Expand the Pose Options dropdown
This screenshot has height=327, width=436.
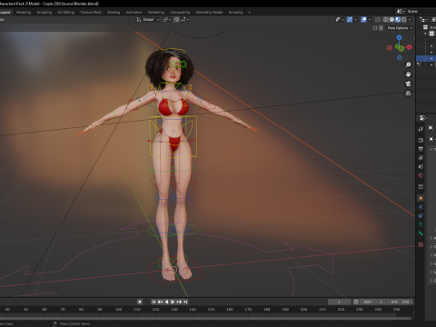coord(400,28)
